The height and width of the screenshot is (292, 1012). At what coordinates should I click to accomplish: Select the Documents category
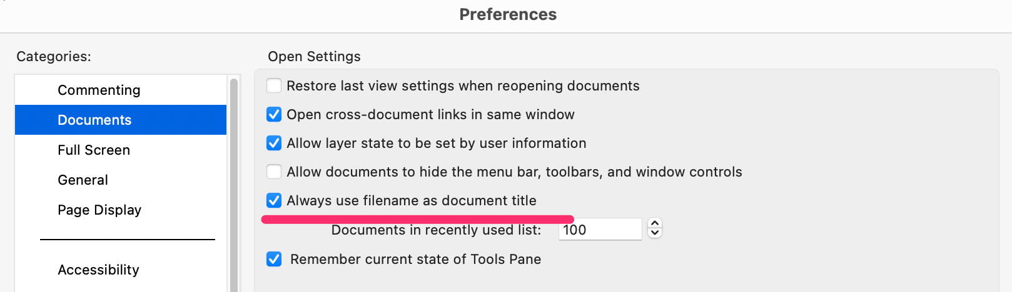coord(94,120)
